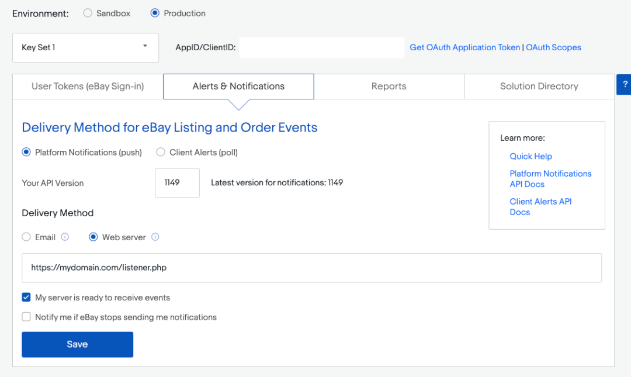Click the info icon next to Email
Image resolution: width=631 pixels, height=377 pixels.
point(65,237)
